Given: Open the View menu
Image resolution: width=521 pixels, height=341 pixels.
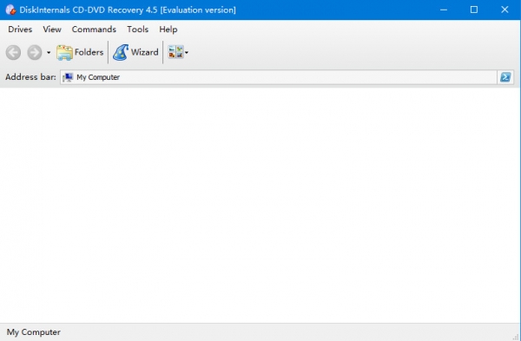Looking at the screenshot, I should coord(52,30).
